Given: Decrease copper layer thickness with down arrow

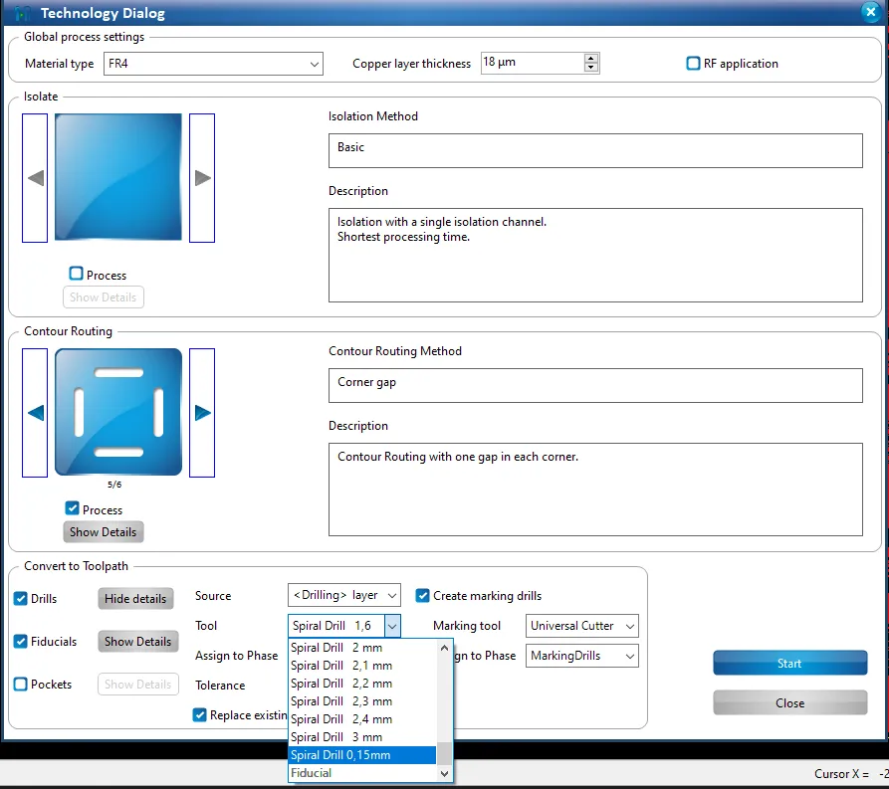Looking at the screenshot, I should tap(590, 68).
